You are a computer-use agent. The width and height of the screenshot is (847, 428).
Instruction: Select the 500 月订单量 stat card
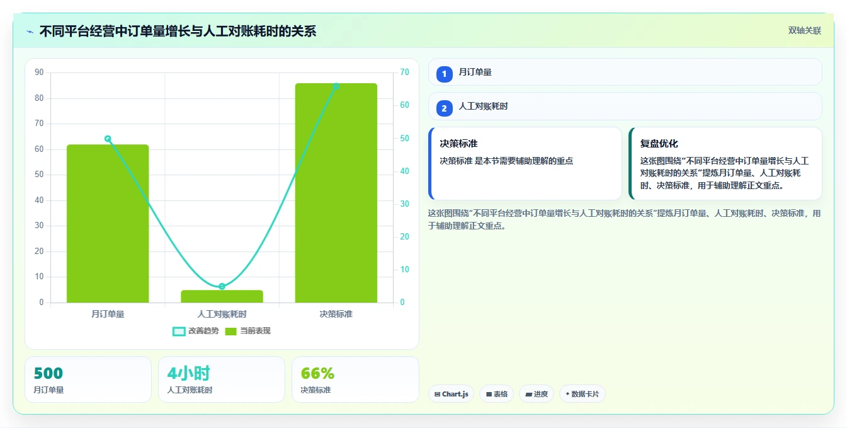(88, 379)
